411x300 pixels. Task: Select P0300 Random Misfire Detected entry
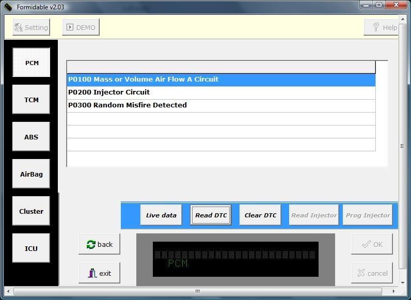coord(221,105)
